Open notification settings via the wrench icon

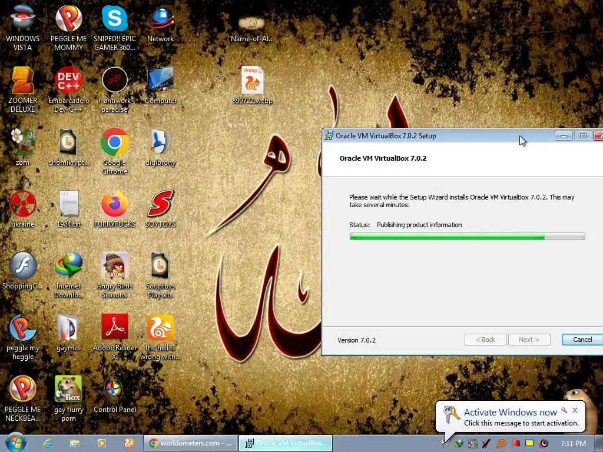click(x=564, y=410)
